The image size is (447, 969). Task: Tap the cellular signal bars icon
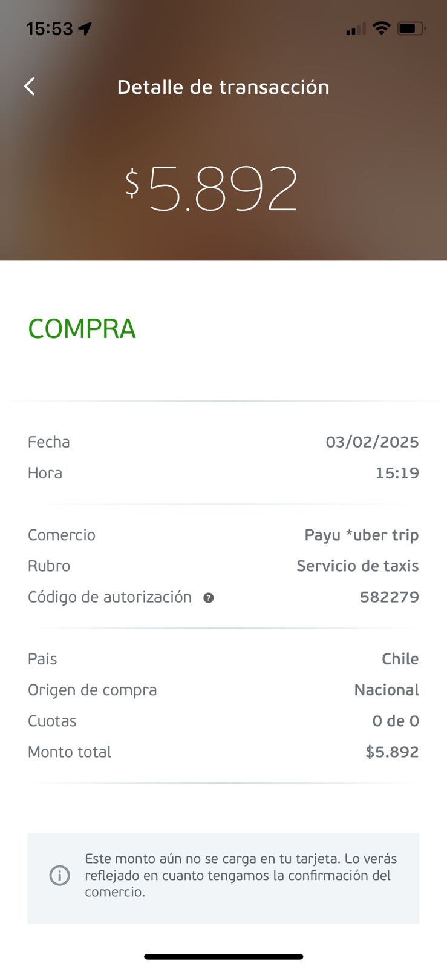tap(356, 28)
